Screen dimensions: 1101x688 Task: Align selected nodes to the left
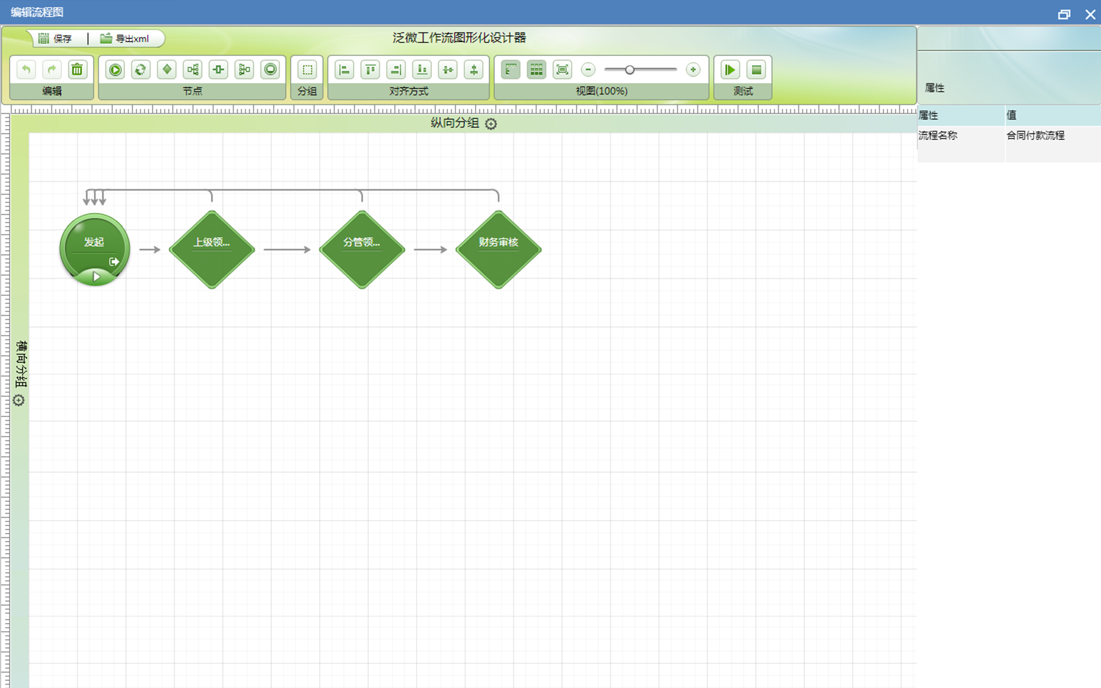coord(344,70)
